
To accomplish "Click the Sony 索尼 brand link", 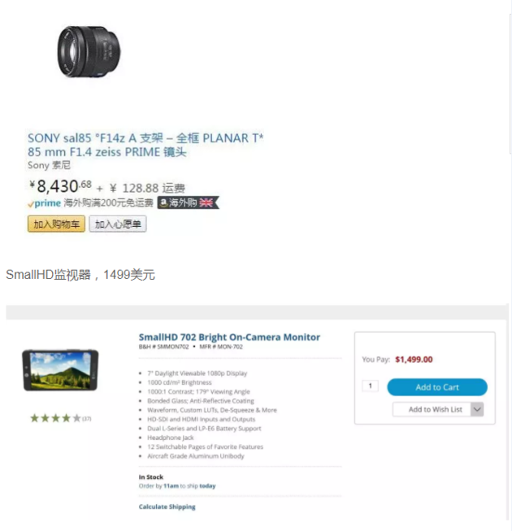I will tap(49, 165).
